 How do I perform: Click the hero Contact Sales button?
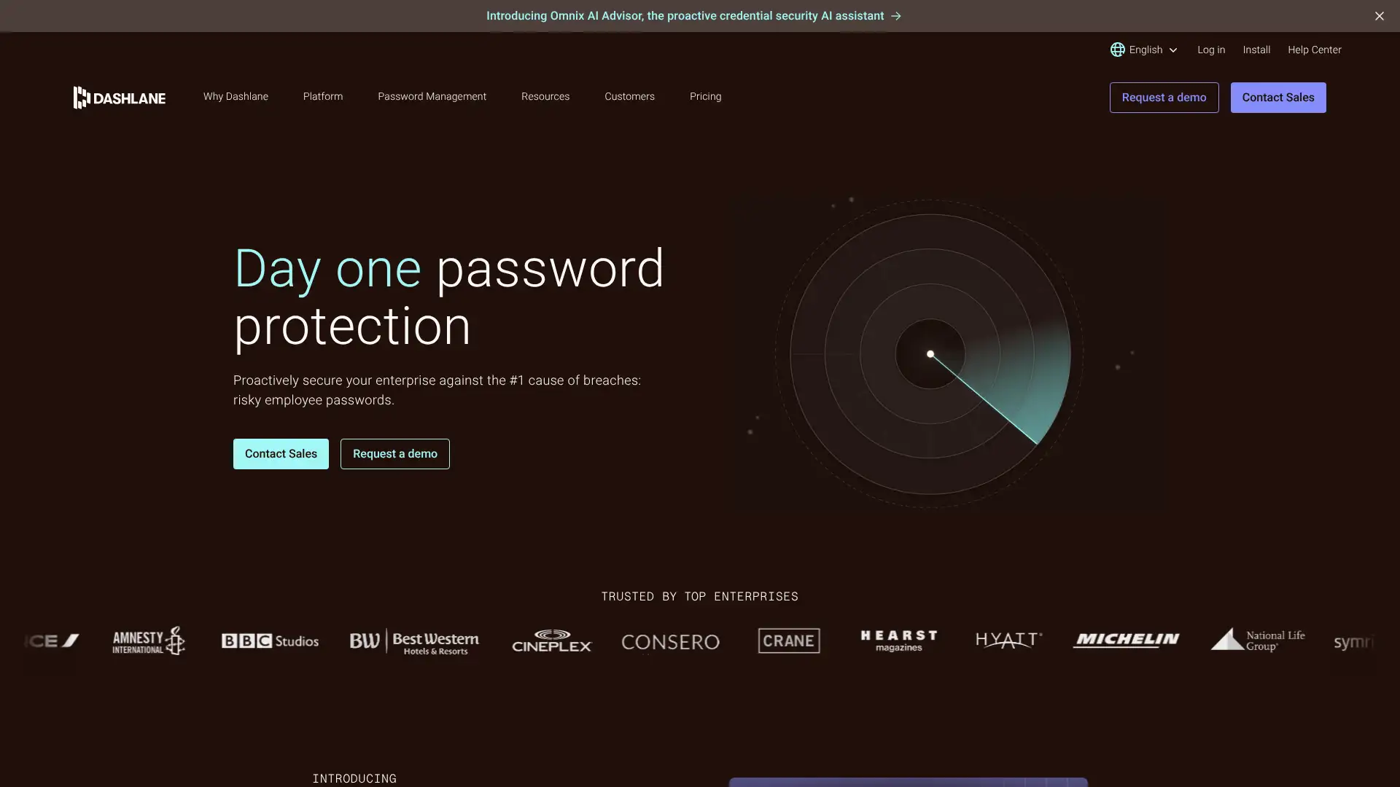[281, 454]
